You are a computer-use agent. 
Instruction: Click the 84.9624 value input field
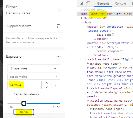25,85
